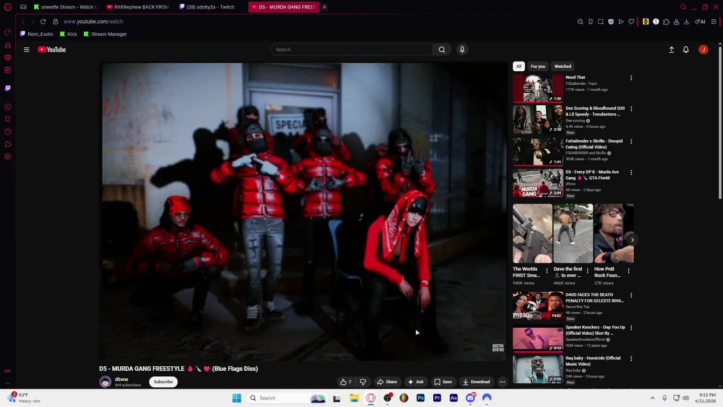The image size is (723, 407).
Task: Open options menu for Raq baby Homicide video
Action: (x=631, y=358)
